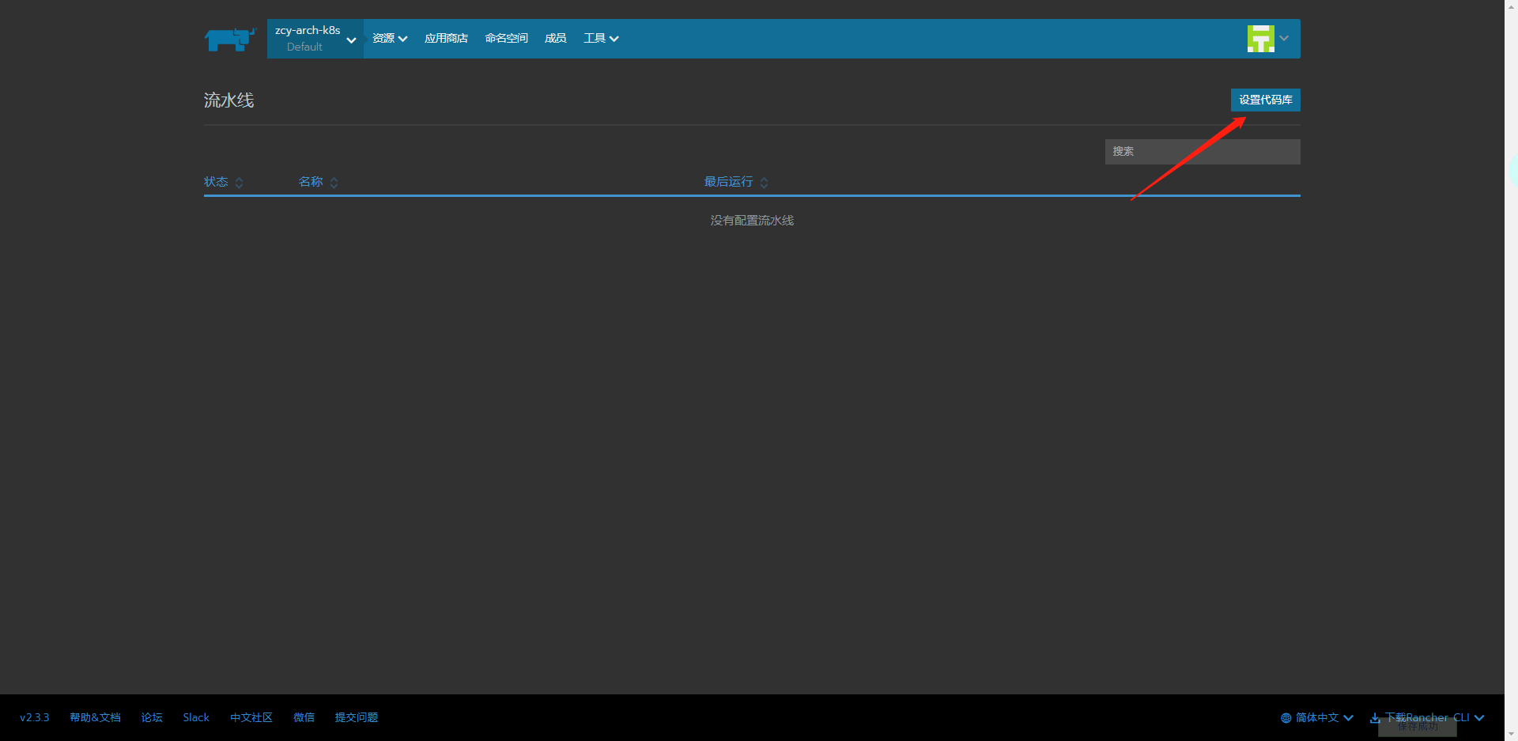This screenshot has width=1518, height=741.
Task: Click 提交问题 footer link
Action: [357, 717]
